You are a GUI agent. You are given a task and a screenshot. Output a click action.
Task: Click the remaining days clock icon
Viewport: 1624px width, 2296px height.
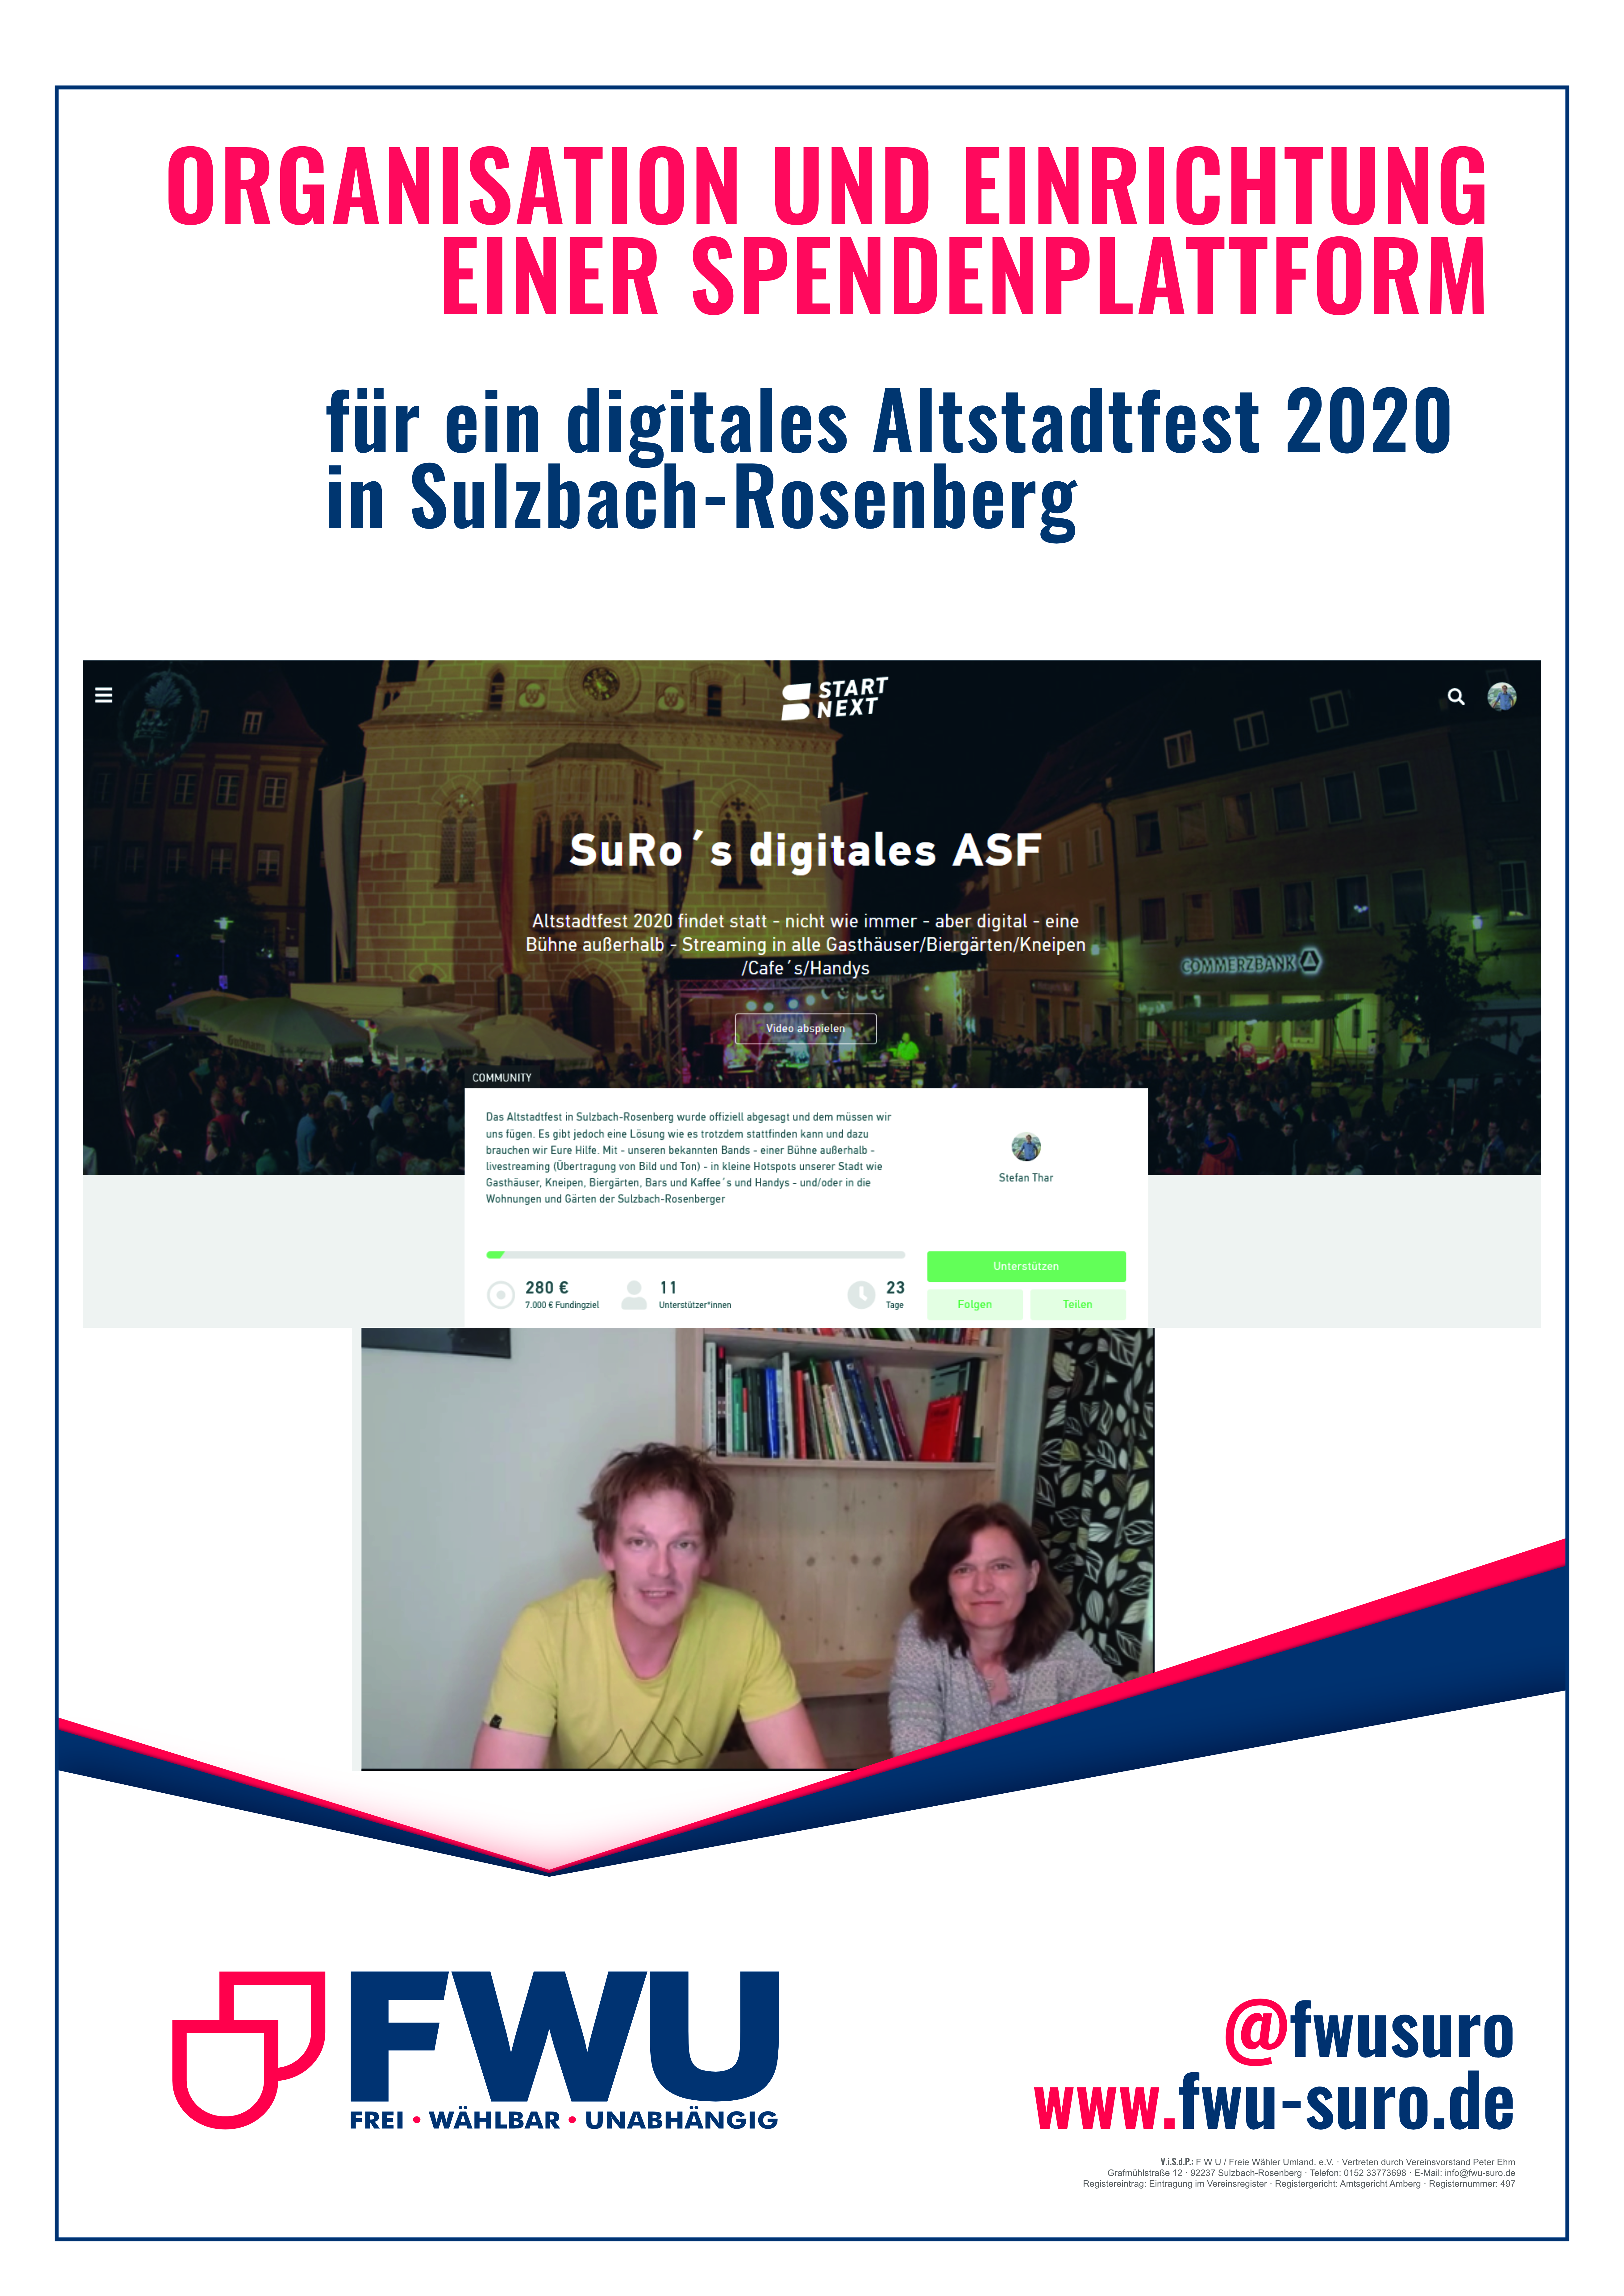coord(861,1295)
